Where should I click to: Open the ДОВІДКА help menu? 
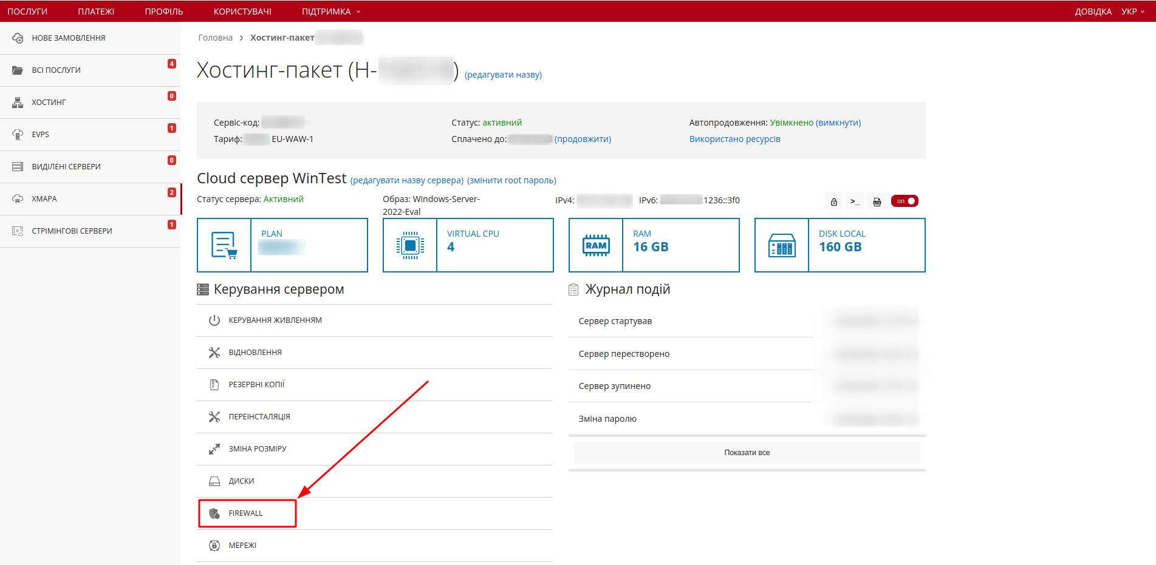(1093, 12)
